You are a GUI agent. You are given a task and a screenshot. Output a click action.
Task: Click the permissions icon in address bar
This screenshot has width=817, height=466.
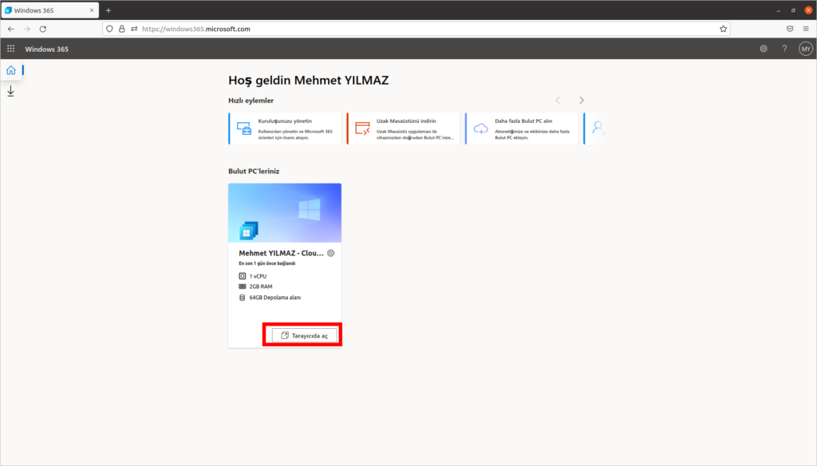point(134,29)
